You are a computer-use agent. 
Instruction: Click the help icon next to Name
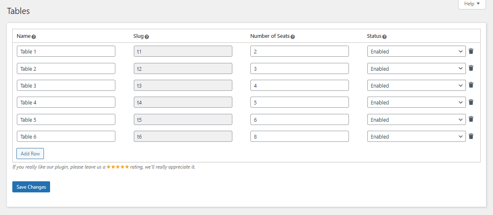click(x=34, y=37)
